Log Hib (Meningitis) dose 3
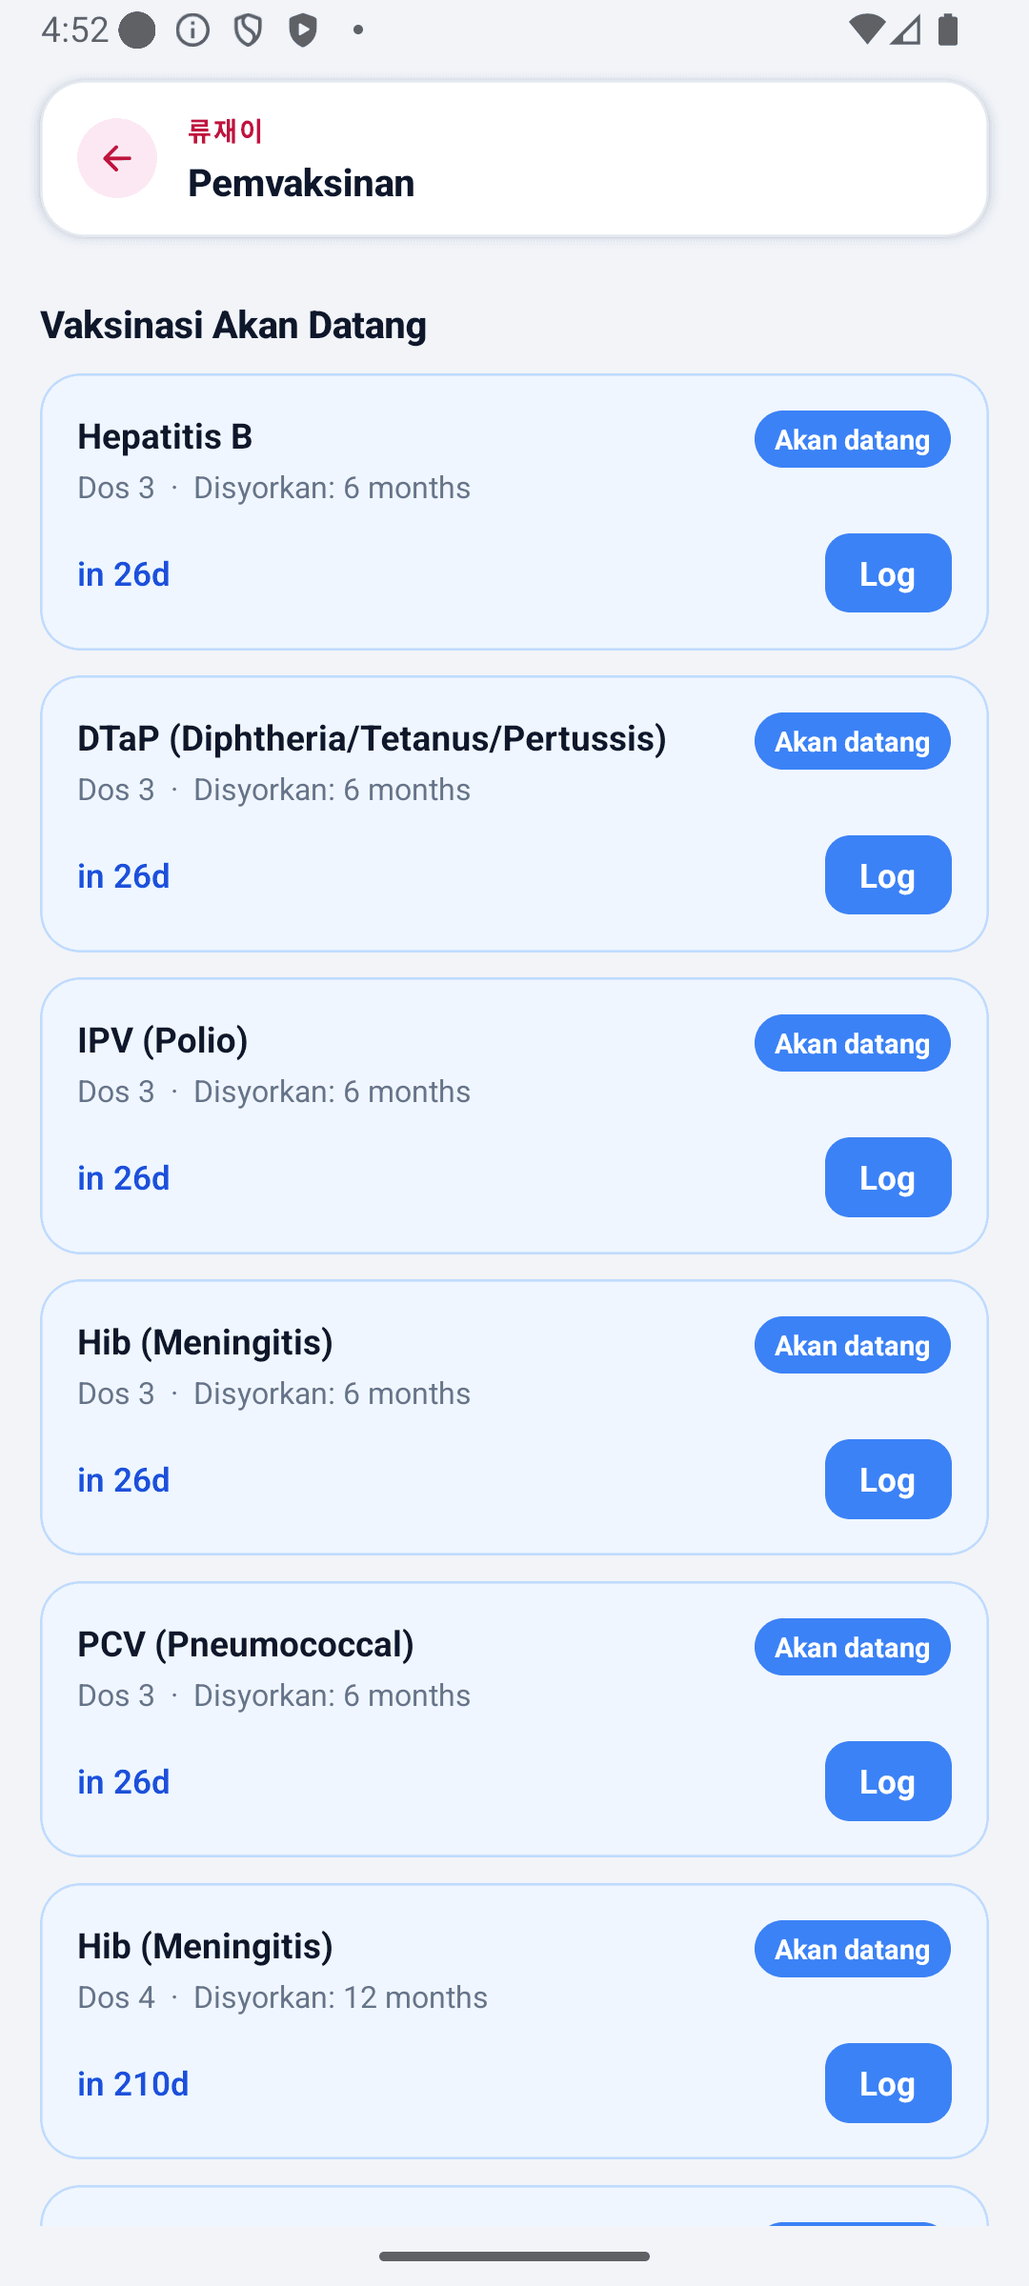 tap(888, 1479)
